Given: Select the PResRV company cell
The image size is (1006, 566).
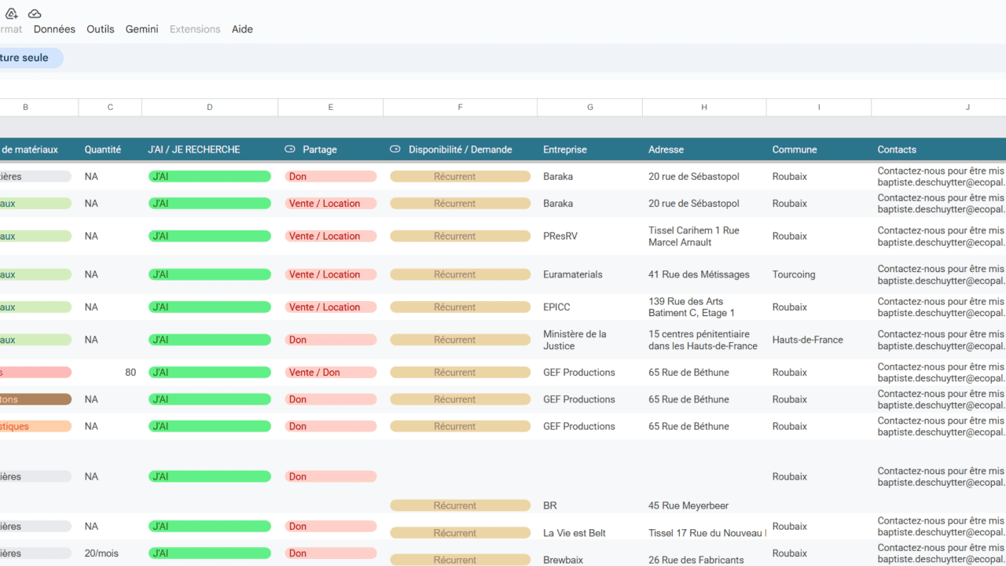Looking at the screenshot, I should tap(590, 236).
